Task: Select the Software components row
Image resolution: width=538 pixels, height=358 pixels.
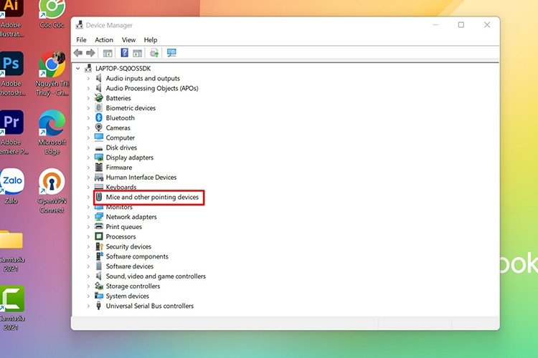Action: point(137,256)
